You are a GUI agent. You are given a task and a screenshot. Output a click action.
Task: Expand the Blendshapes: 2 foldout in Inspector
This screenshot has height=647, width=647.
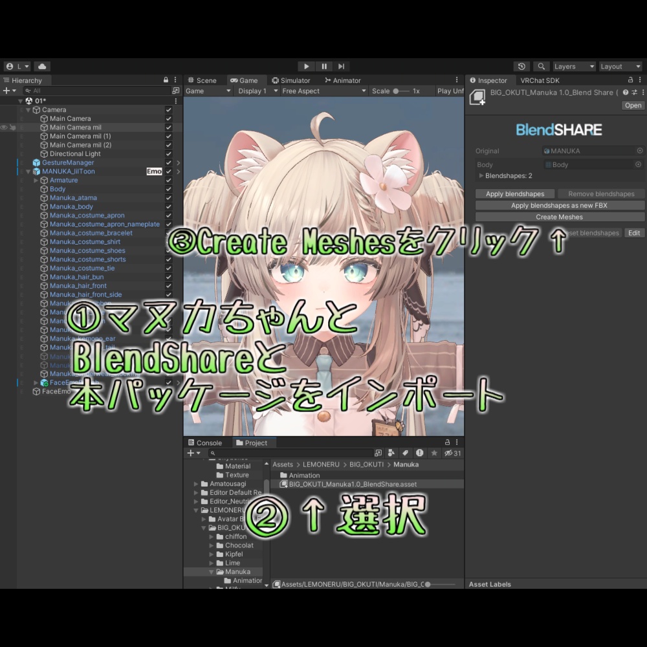(481, 174)
